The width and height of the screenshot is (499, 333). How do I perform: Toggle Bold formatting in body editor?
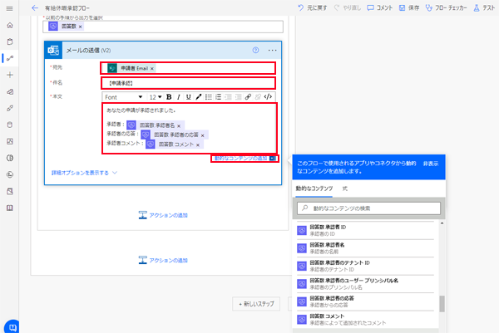169,97
